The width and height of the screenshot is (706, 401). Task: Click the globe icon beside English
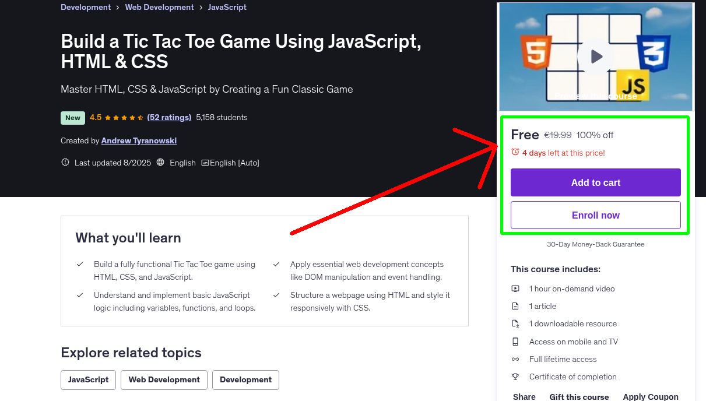(160, 163)
